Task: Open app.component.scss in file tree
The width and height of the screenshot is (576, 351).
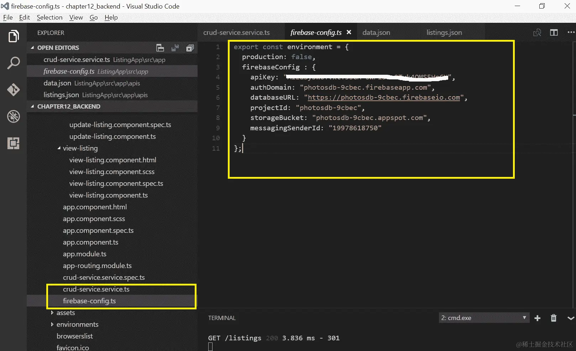Action: (x=94, y=219)
